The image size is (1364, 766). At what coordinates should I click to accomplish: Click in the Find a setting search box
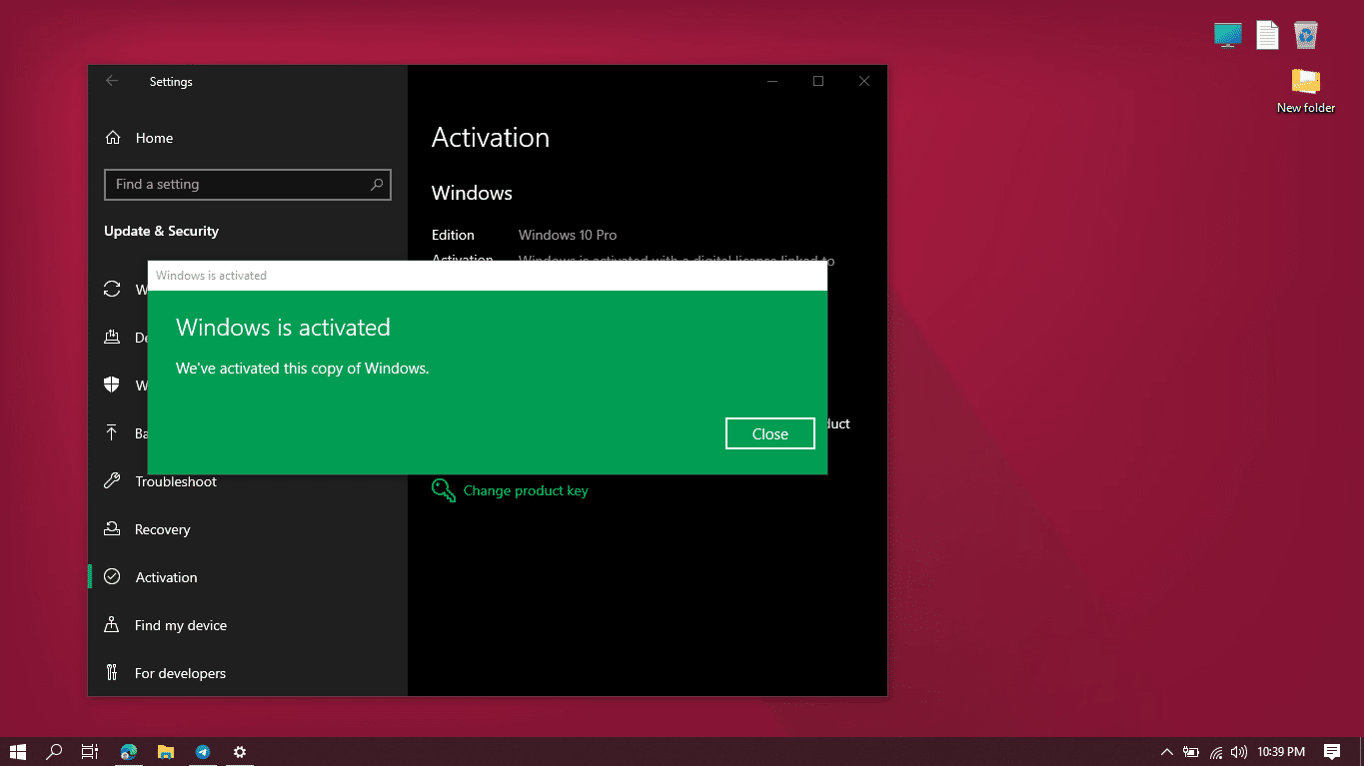click(x=247, y=185)
